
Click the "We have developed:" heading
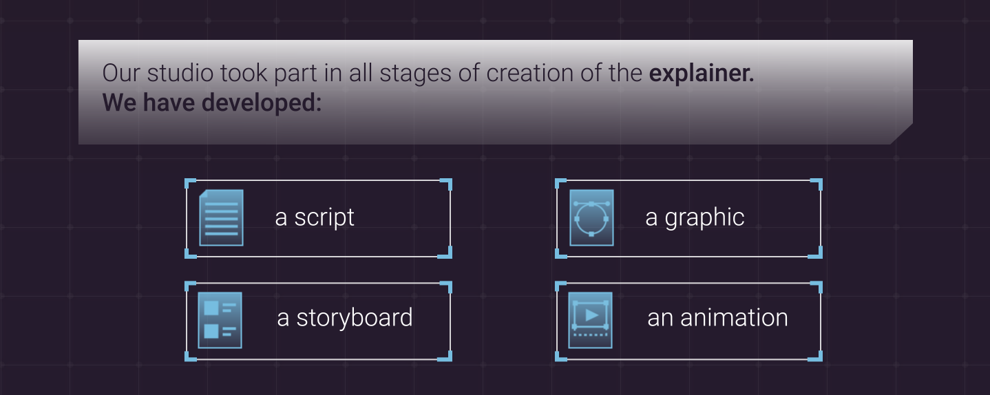point(211,103)
